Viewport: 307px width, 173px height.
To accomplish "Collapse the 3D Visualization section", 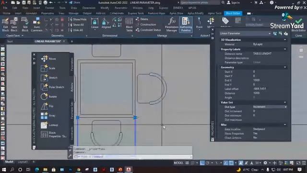I will click(x=285, y=40).
